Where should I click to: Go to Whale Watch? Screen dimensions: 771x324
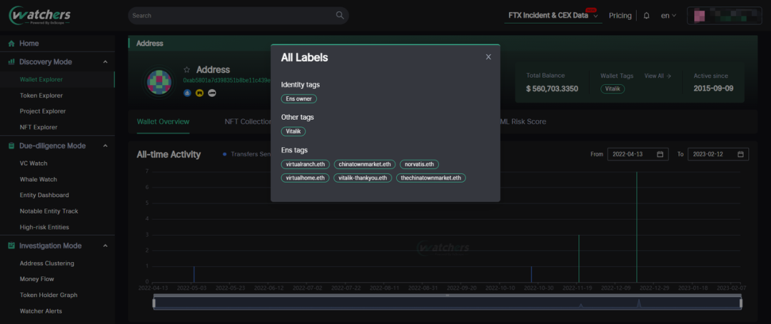point(39,179)
